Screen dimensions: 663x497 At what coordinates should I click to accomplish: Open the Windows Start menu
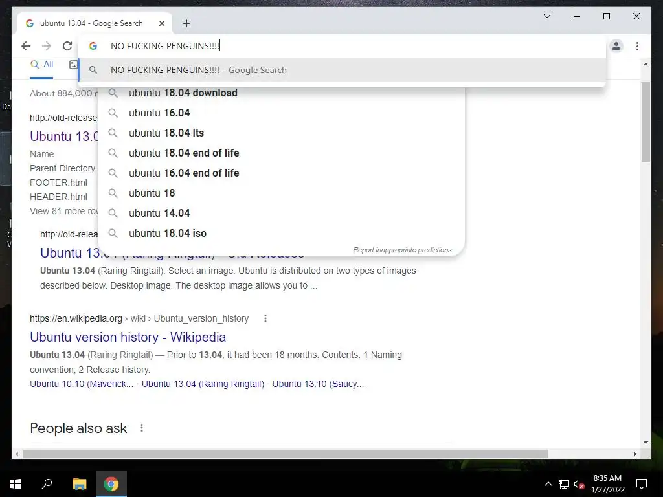click(x=16, y=484)
